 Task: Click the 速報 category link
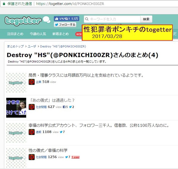point(39,132)
